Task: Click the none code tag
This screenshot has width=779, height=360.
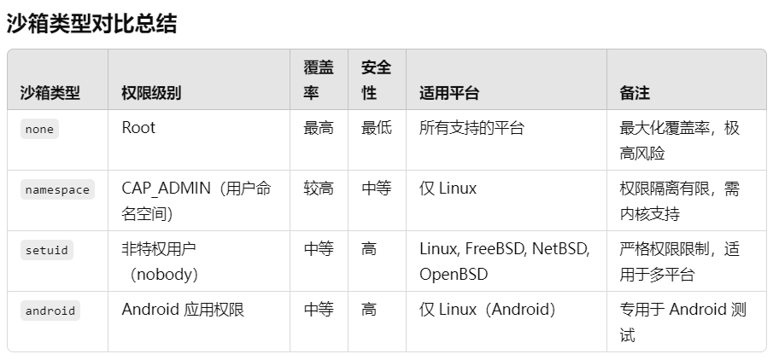Action: pos(39,130)
